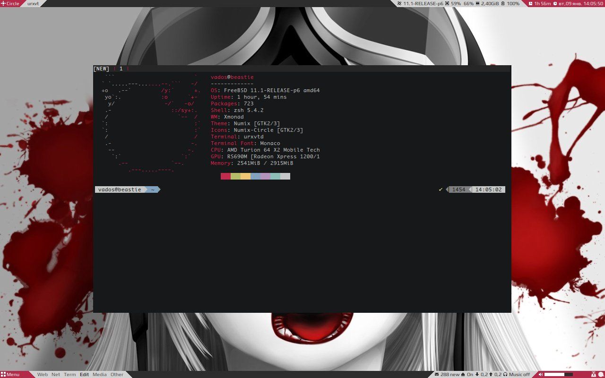
Task: Click the urxvt window title
Action: (33, 3)
